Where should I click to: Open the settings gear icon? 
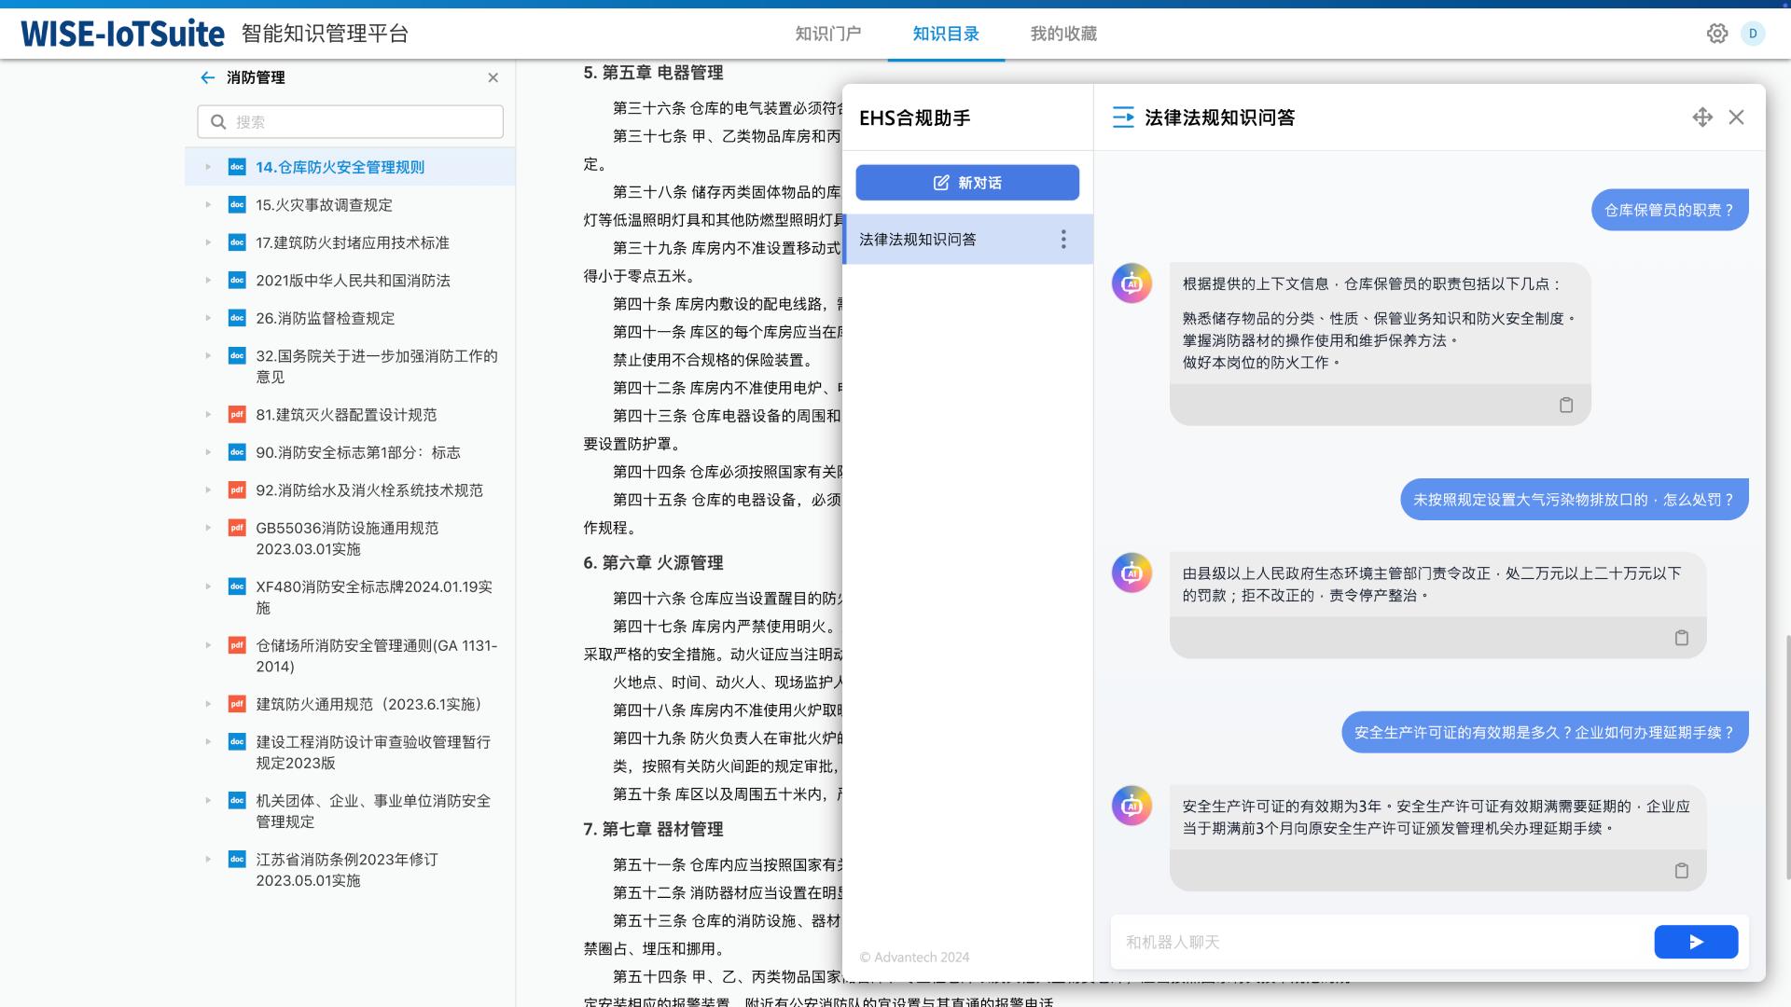point(1717,34)
